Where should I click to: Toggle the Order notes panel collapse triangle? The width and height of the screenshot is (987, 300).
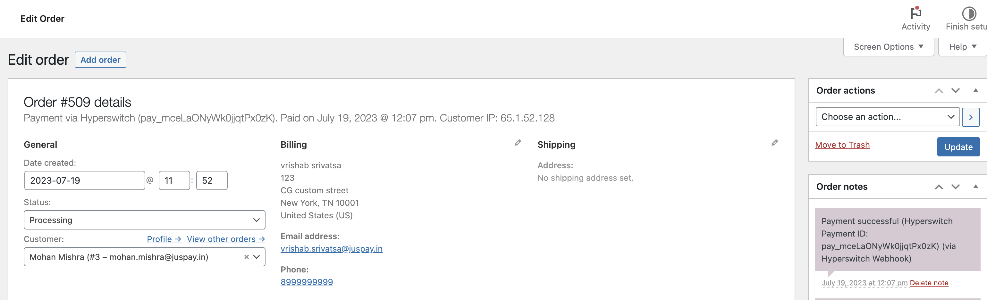(975, 187)
